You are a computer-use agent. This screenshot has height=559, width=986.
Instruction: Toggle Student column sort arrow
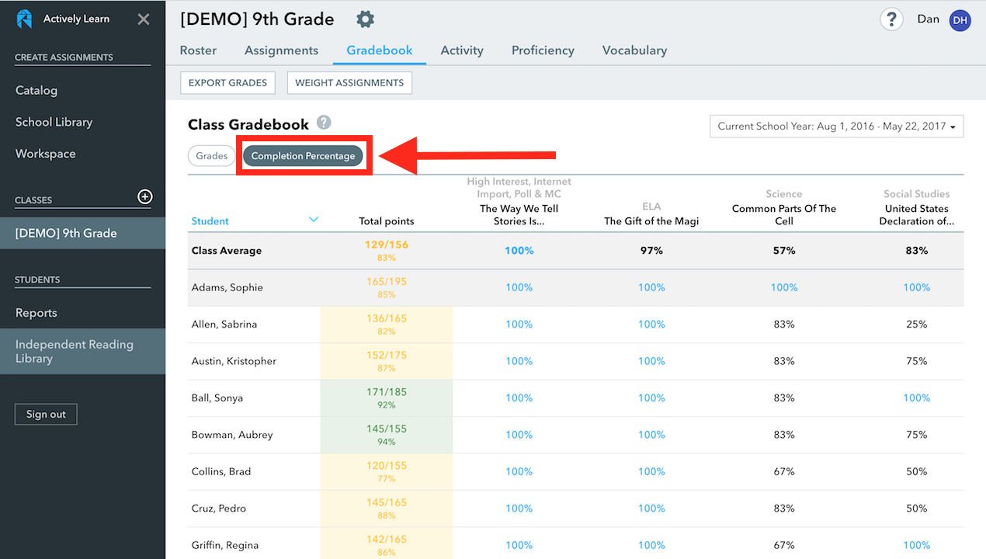click(314, 220)
